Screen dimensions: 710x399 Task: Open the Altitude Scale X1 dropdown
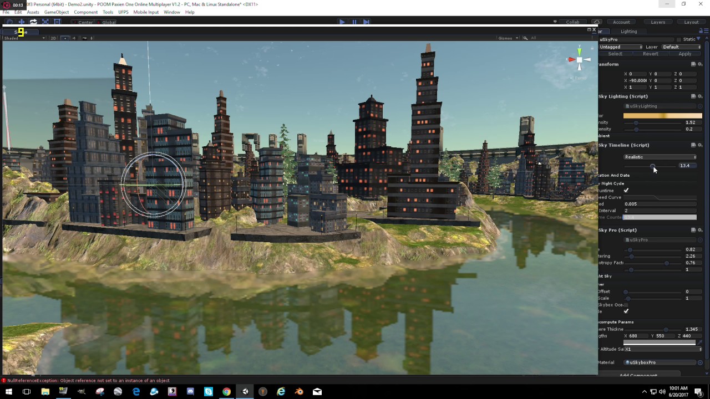pyautogui.click(x=663, y=349)
